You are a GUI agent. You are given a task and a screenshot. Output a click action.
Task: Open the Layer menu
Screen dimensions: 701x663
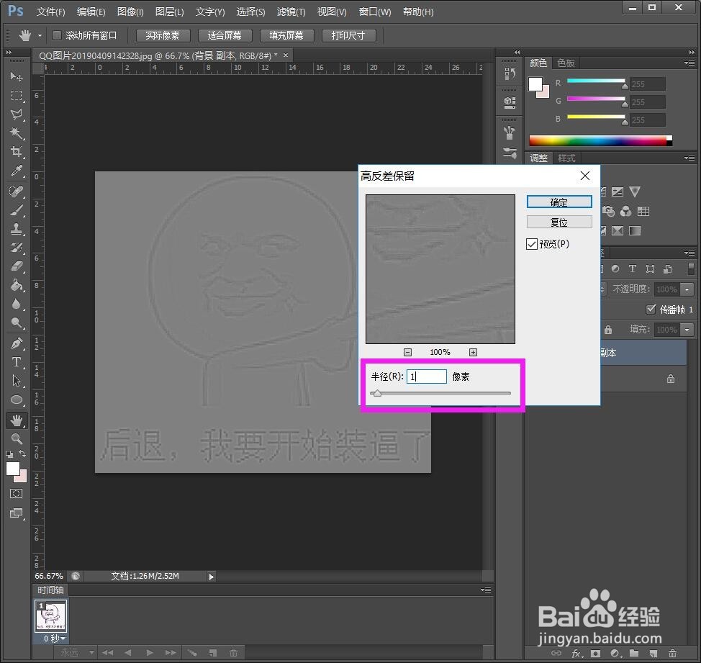[169, 12]
